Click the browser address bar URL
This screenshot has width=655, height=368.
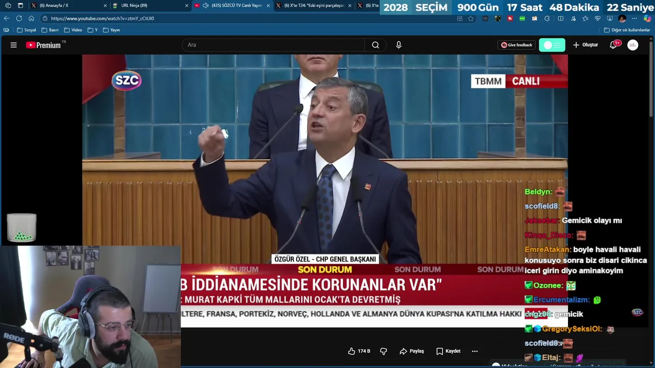pyautogui.click(x=102, y=18)
